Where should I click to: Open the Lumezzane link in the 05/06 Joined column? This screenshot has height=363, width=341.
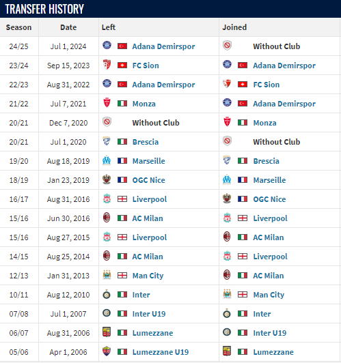point(273,352)
